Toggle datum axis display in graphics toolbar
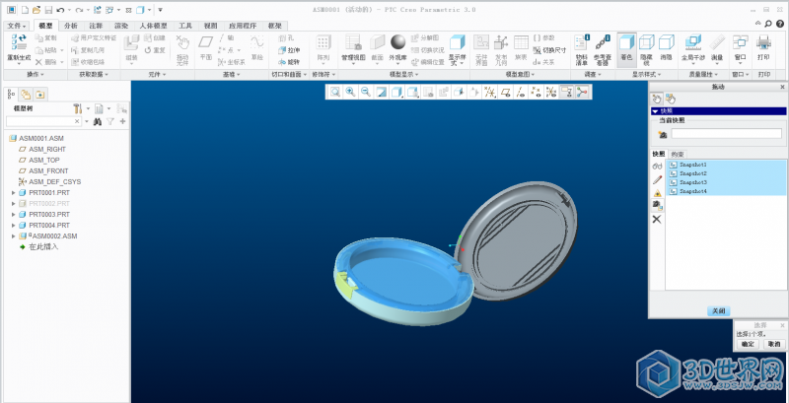This screenshot has height=403, width=789. [x=521, y=92]
